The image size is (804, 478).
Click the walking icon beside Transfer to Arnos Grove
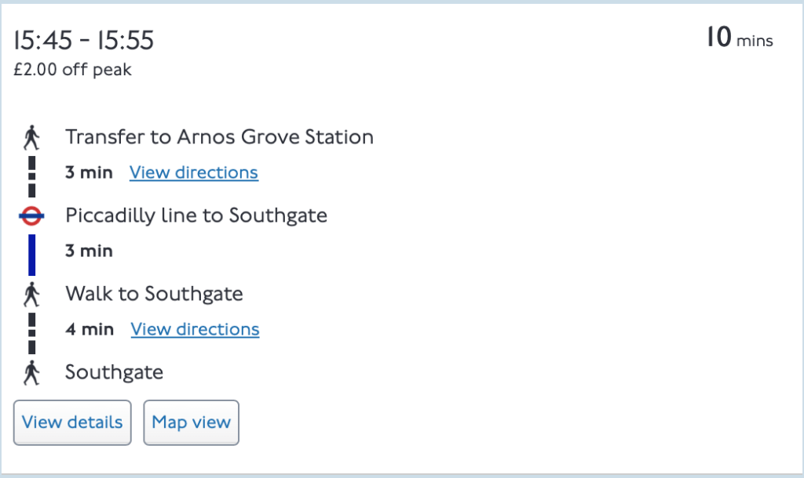pos(31,138)
